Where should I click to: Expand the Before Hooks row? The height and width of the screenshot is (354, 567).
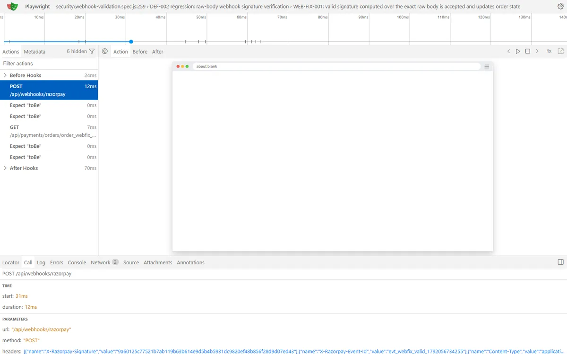[5, 76]
